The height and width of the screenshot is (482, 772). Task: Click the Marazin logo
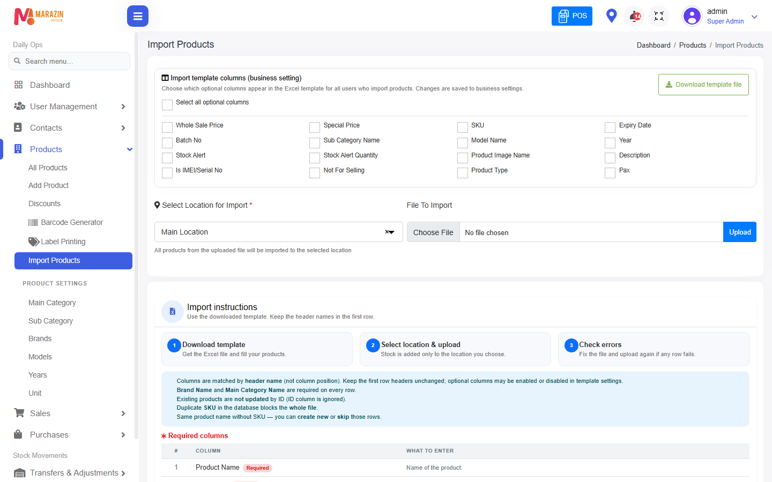coord(39,16)
